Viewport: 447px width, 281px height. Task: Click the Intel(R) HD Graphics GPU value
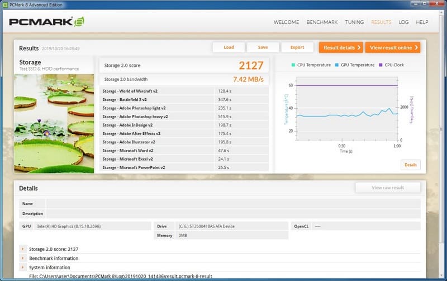click(x=69, y=226)
